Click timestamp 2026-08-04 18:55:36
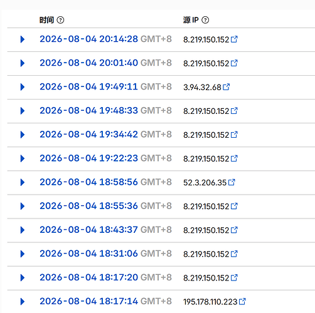 pyautogui.click(x=88, y=206)
